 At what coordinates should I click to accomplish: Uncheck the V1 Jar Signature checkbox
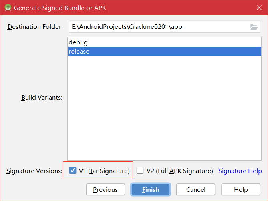[x=73, y=171]
